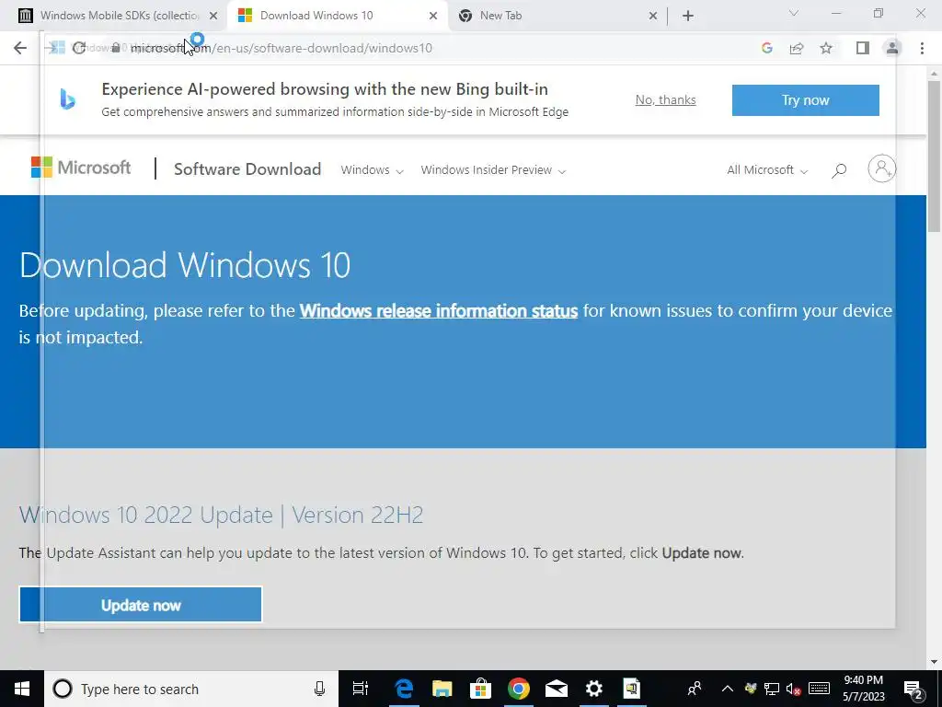Image resolution: width=942 pixels, height=707 pixels.
Task: Open File Explorer from taskbar
Action: coord(442,689)
